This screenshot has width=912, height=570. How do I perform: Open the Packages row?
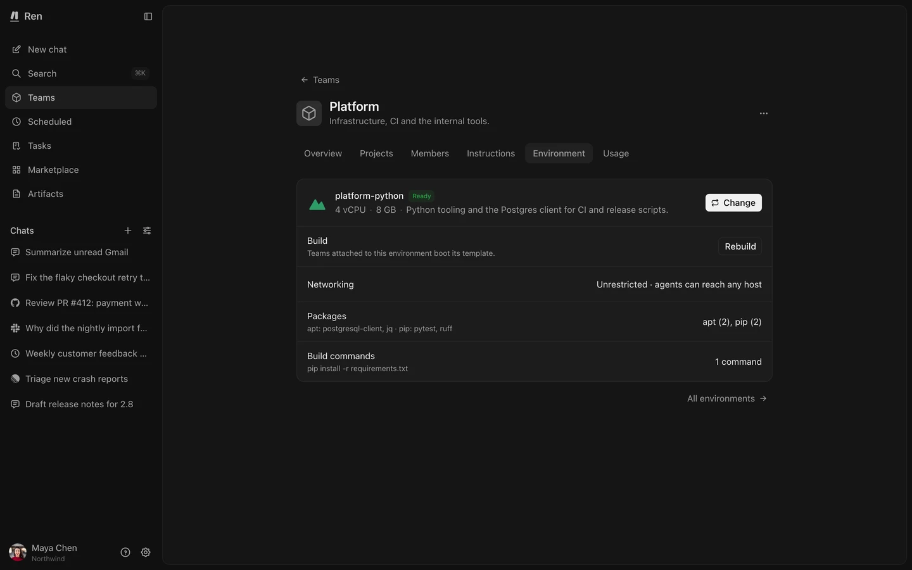coord(535,322)
